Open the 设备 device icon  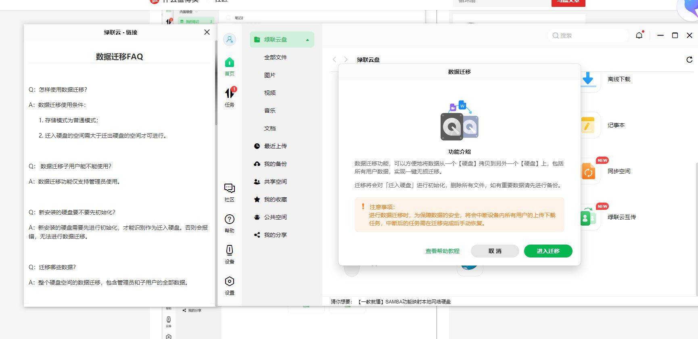coord(229,254)
